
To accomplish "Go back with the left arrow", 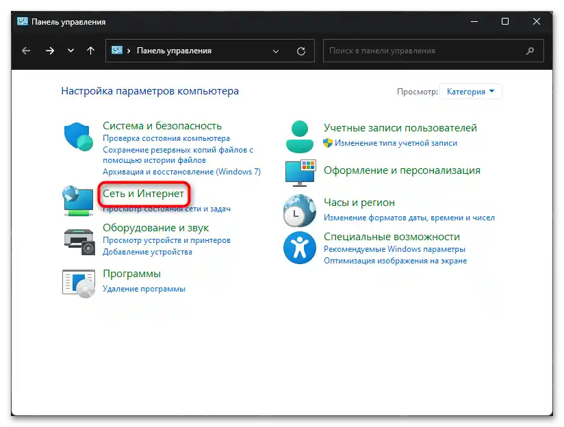I will tap(26, 51).
